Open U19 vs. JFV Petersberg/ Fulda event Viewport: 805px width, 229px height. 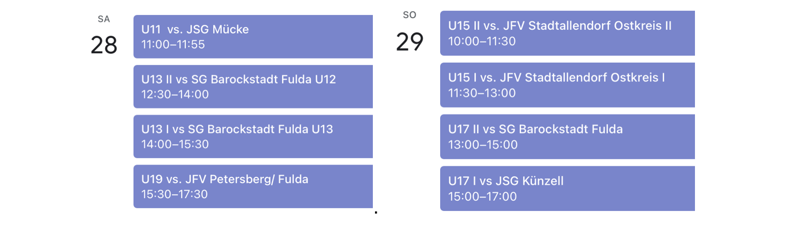[253, 186]
